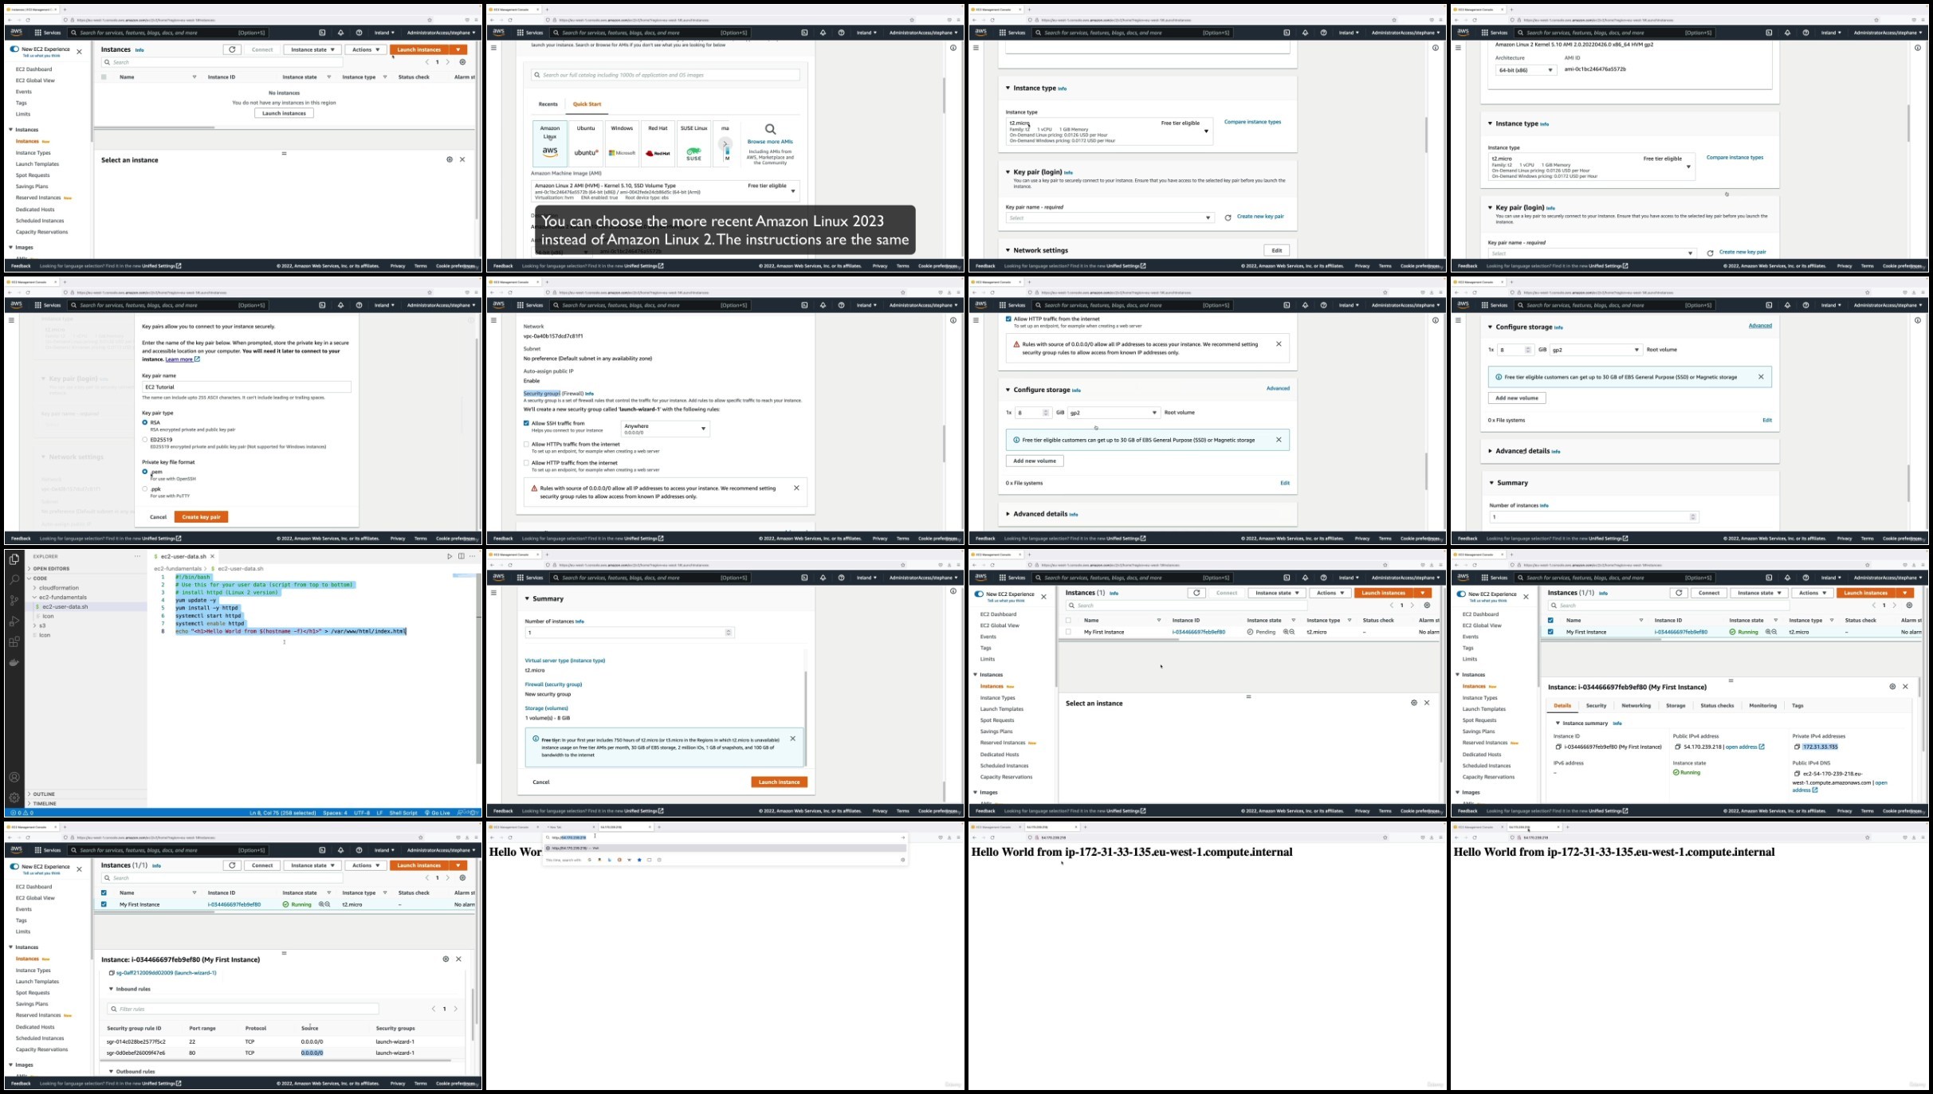The image size is (1933, 1094).
Task: Expand the cloudformation folder in VS Code
Action: pos(59,588)
